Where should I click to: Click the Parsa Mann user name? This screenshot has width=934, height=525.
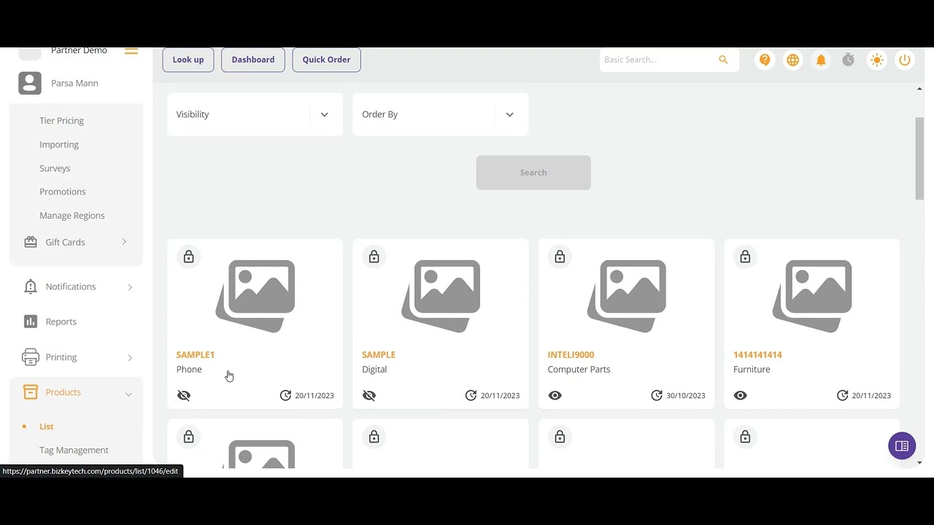74,83
